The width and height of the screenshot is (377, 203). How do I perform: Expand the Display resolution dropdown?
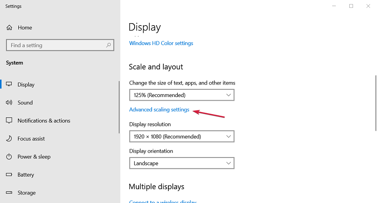click(181, 136)
